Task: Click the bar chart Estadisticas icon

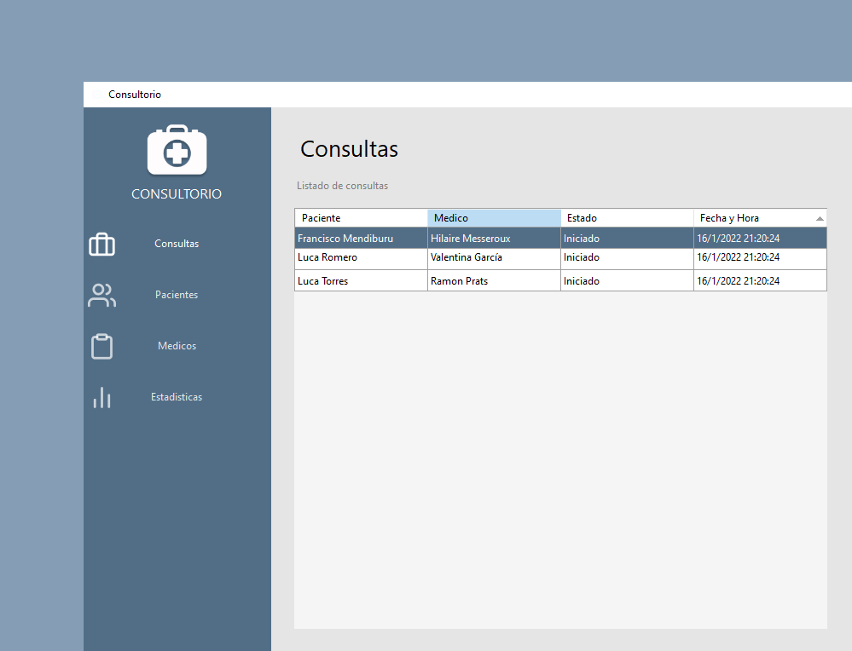Action: pos(101,398)
